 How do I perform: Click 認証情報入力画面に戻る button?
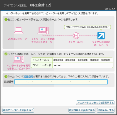[x=82, y=110]
